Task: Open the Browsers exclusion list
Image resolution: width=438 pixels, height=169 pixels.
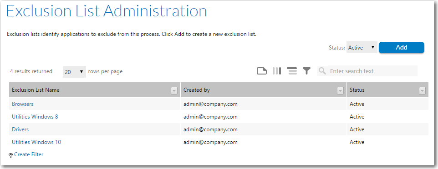Action: coord(23,104)
